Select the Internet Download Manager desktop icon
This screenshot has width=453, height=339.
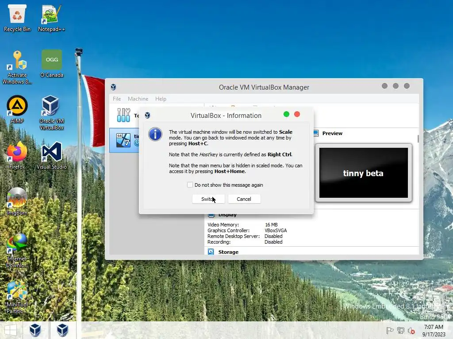(x=17, y=251)
